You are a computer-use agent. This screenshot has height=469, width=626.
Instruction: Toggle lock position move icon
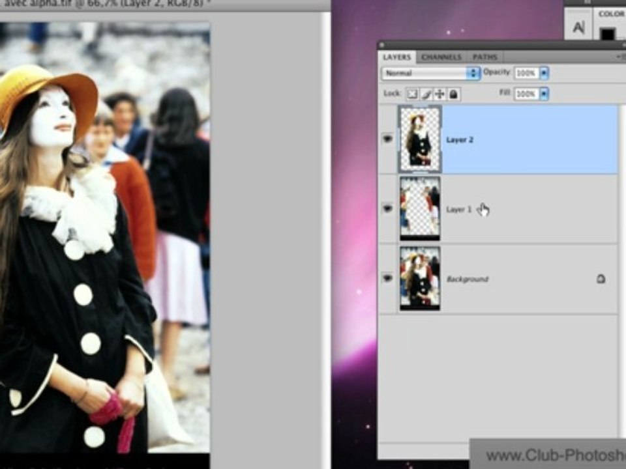(x=440, y=94)
